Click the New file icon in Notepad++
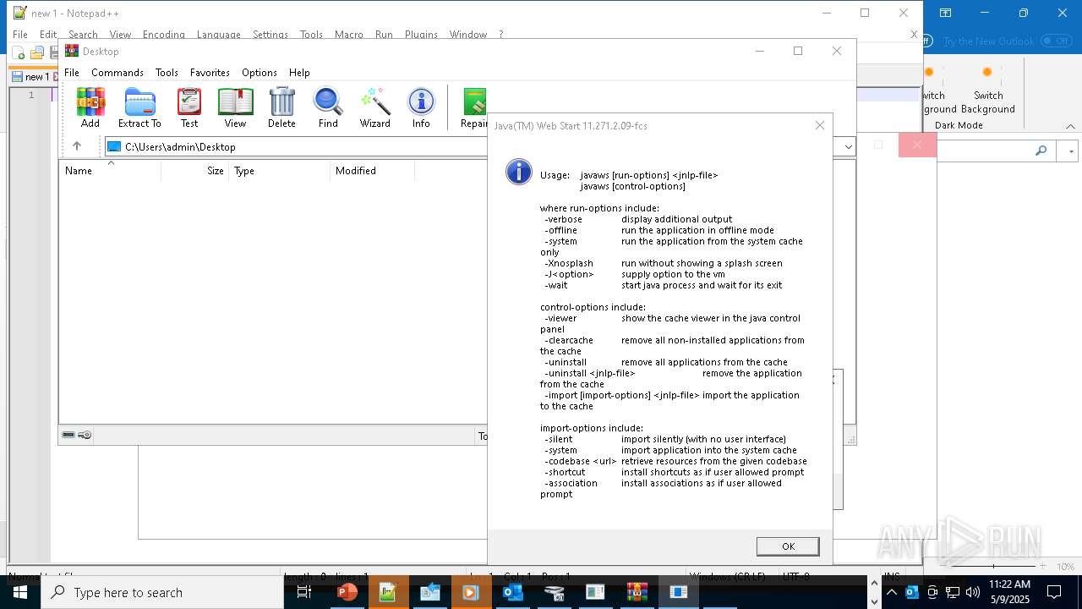This screenshot has width=1082, height=609. coord(19,53)
